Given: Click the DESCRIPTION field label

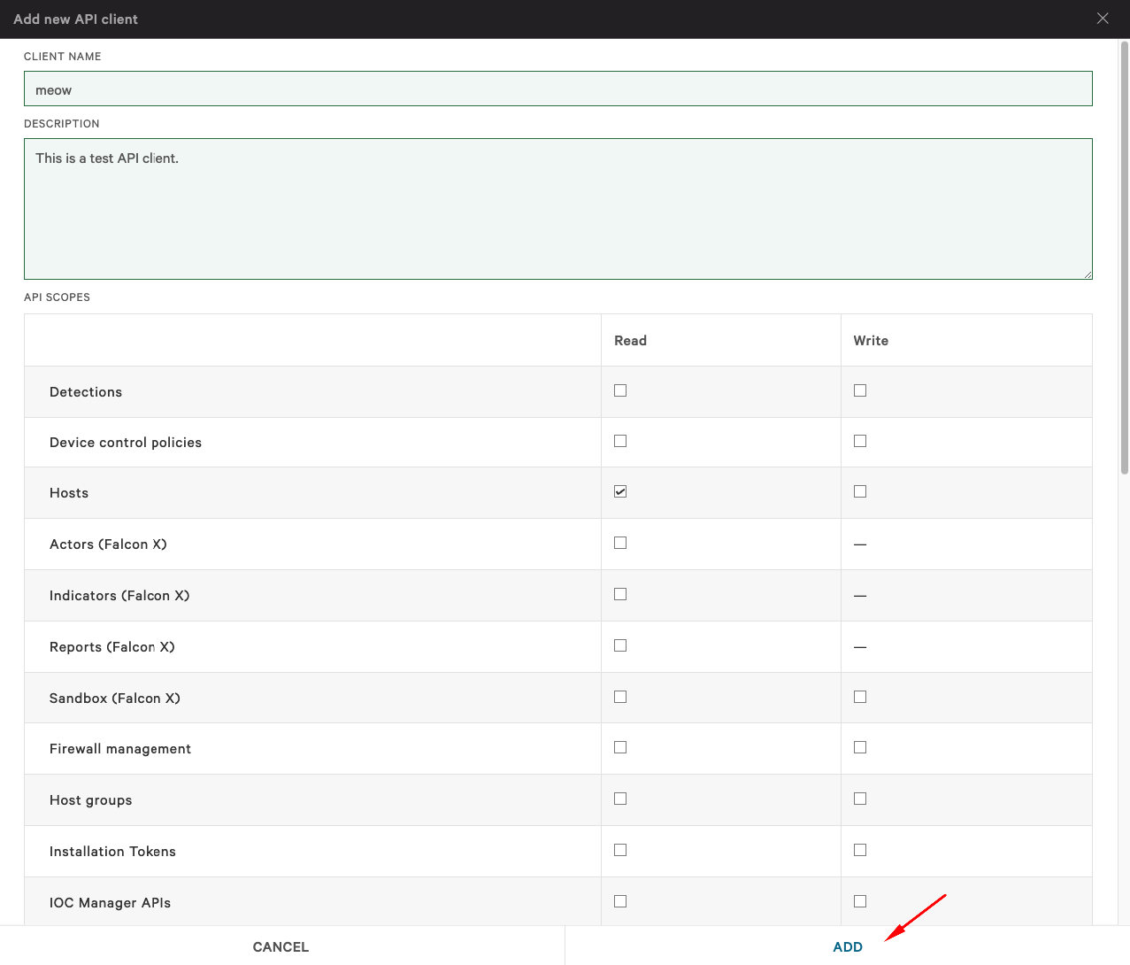Looking at the screenshot, I should [61, 124].
